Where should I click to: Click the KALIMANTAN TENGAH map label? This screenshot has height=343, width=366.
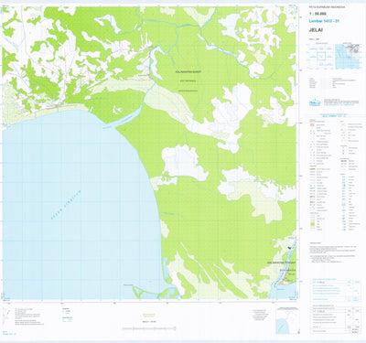pos(281,263)
